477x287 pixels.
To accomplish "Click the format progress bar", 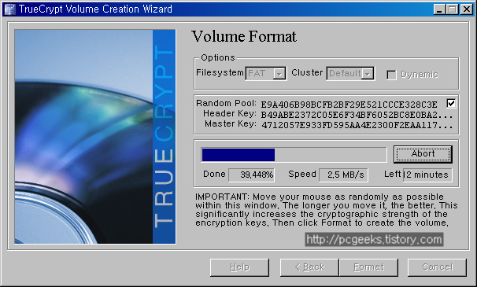I will coord(294,155).
